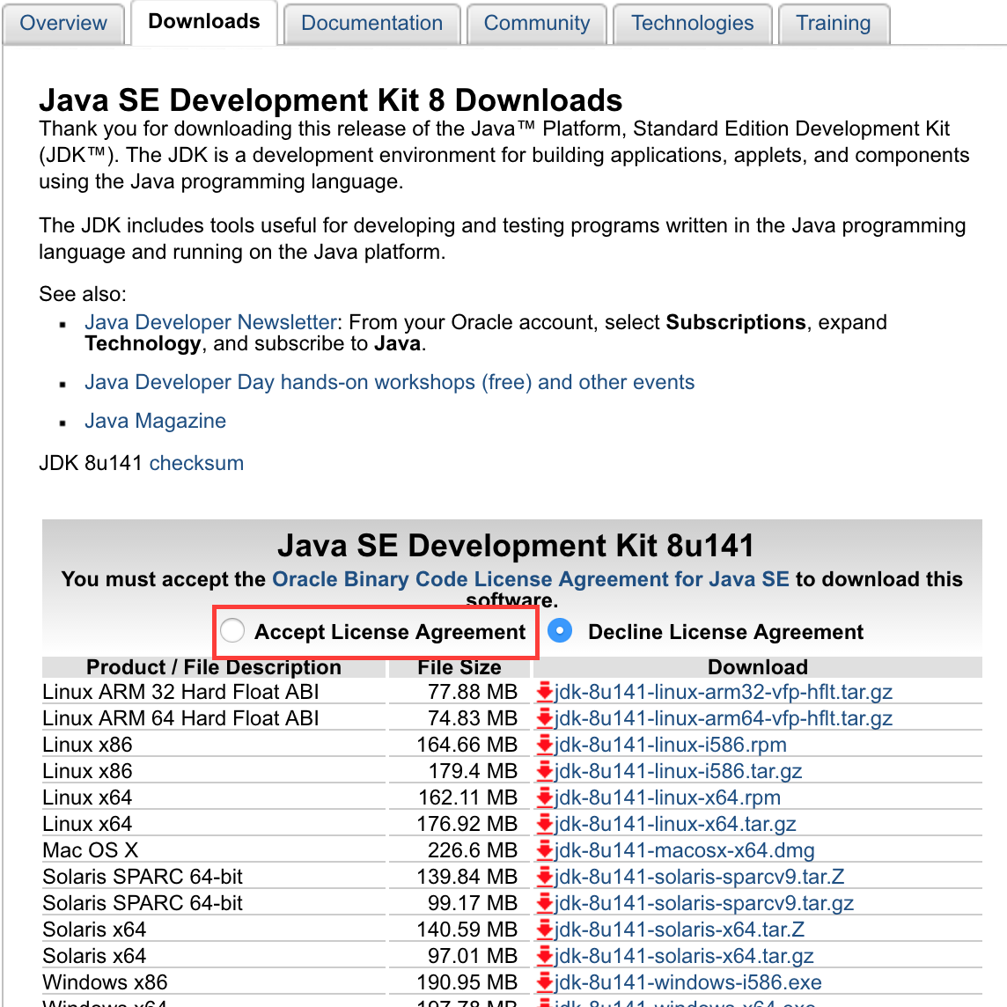Image resolution: width=1007 pixels, height=1007 pixels.
Task: Click download icon for linux-x64.tar.gz
Action: point(545,823)
